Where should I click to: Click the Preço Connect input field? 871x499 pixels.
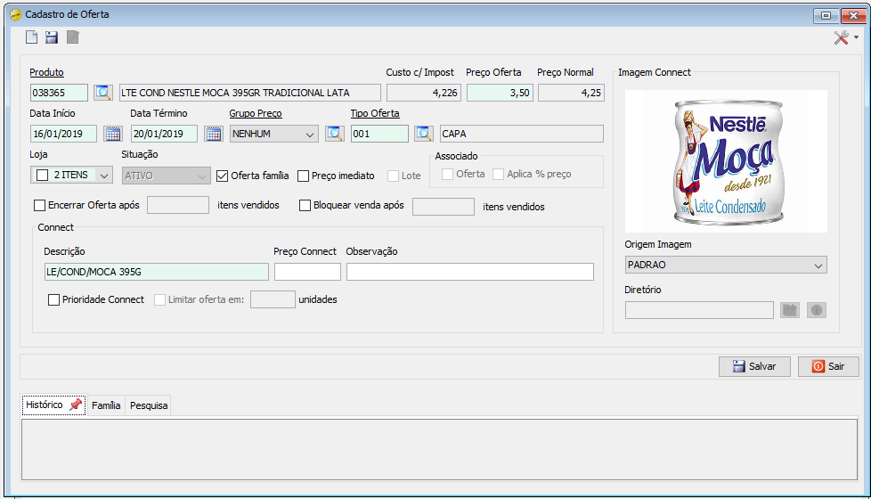(x=307, y=272)
